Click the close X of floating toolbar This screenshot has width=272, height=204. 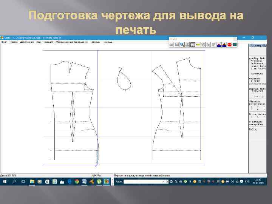(235, 39)
